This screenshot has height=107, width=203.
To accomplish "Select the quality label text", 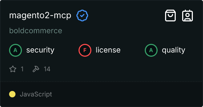I will (x=174, y=50).
